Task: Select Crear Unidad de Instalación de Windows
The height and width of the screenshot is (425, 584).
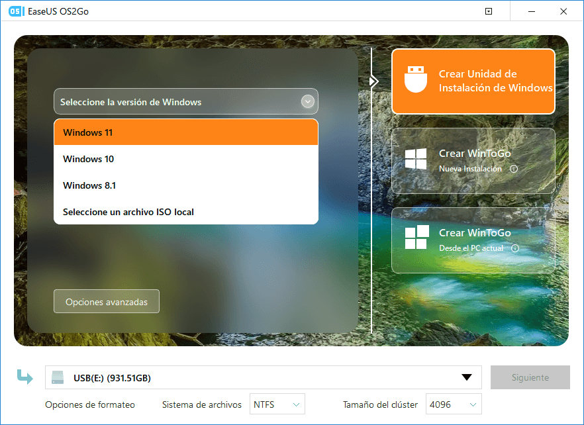Action: tap(473, 81)
